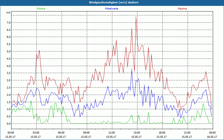This screenshot has height=140, width=224.
Task: Select the 6,0 y-axis value
Action: [x=9, y=37]
